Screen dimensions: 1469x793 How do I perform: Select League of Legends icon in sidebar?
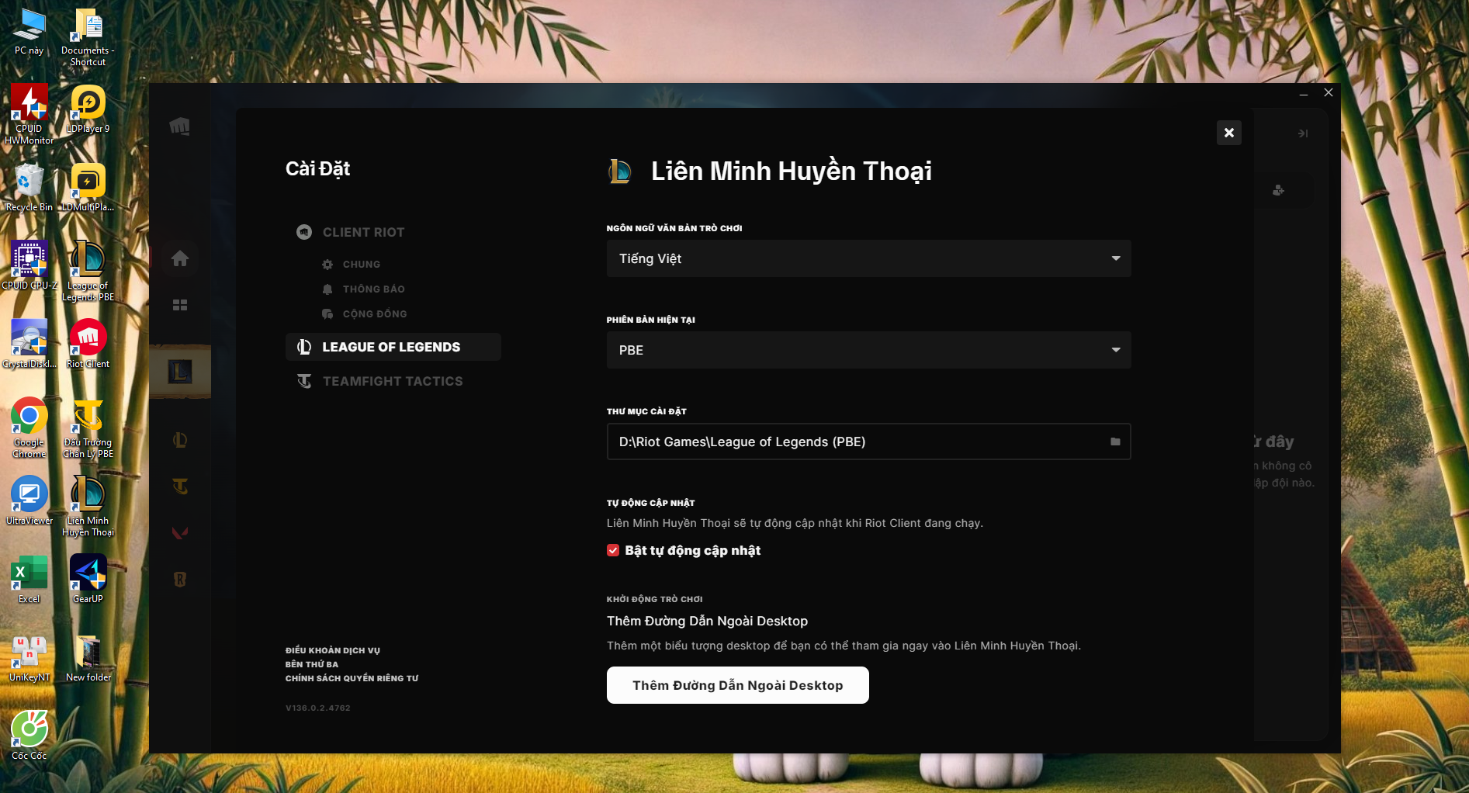[180, 440]
